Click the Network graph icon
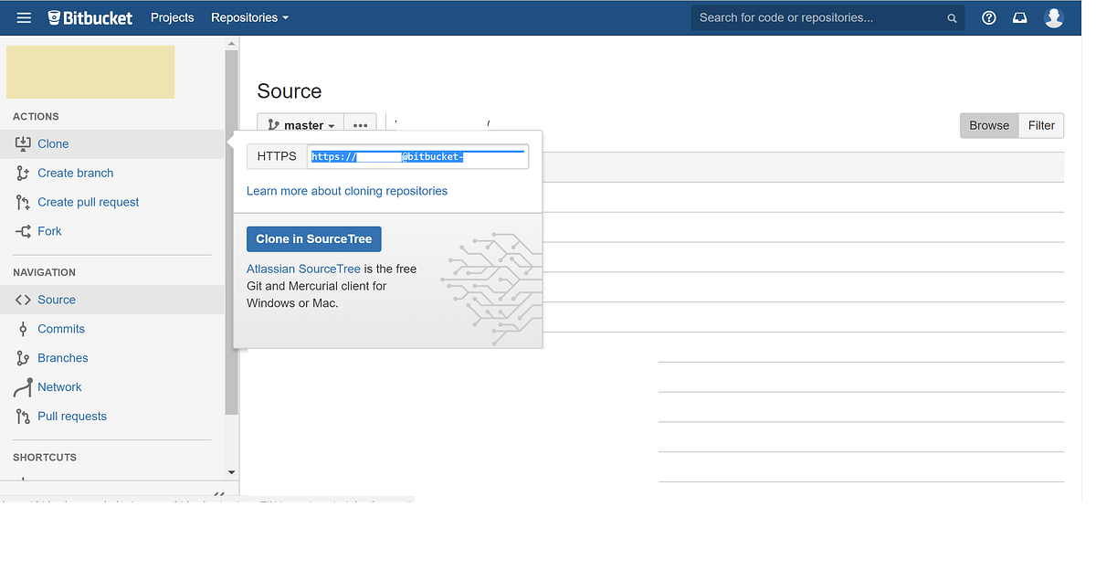 pos(23,387)
